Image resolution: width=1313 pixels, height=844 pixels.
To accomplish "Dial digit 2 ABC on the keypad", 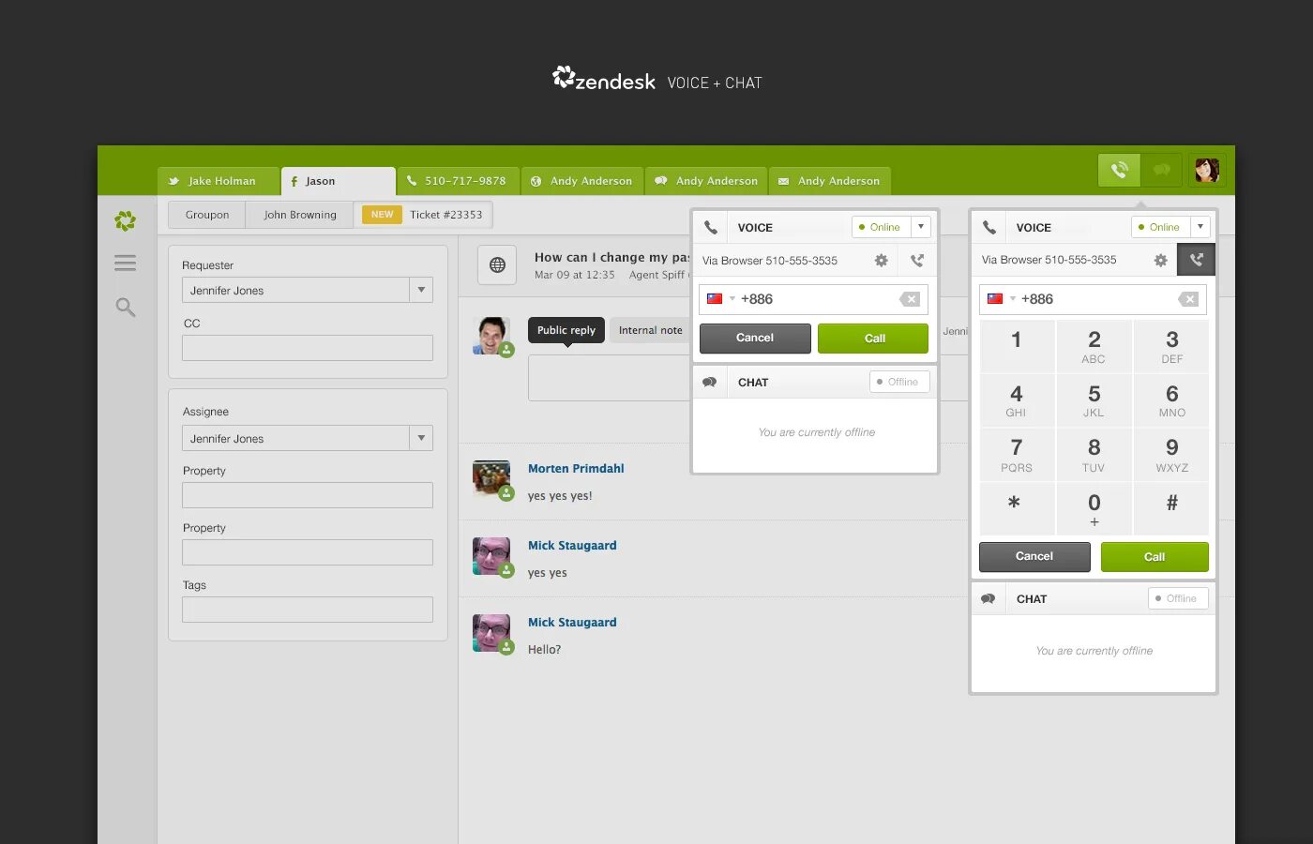I will [x=1094, y=346].
